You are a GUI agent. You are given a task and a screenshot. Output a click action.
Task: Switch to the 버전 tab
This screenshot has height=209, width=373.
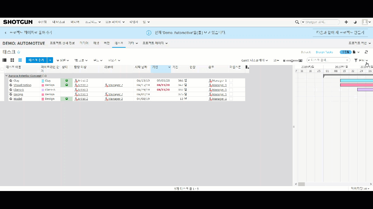pyautogui.click(x=107, y=43)
